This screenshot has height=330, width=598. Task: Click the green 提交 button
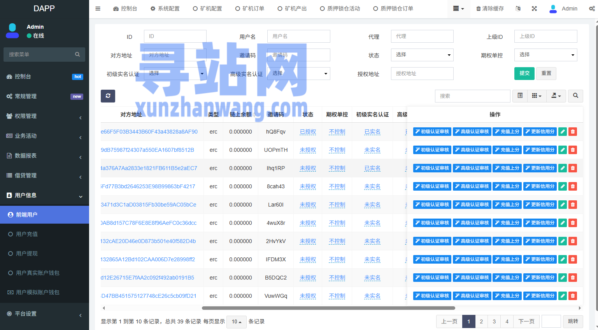point(524,73)
